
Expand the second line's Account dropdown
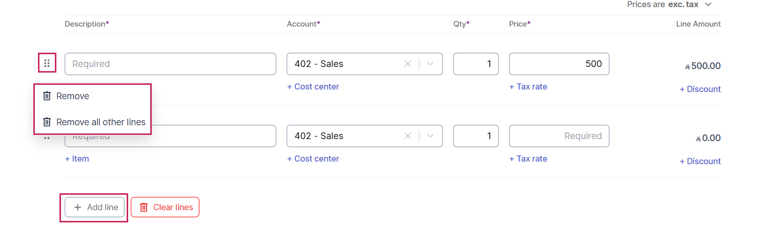(x=431, y=136)
